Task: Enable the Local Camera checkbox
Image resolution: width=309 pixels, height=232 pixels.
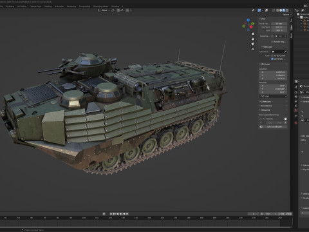Action: (272, 36)
